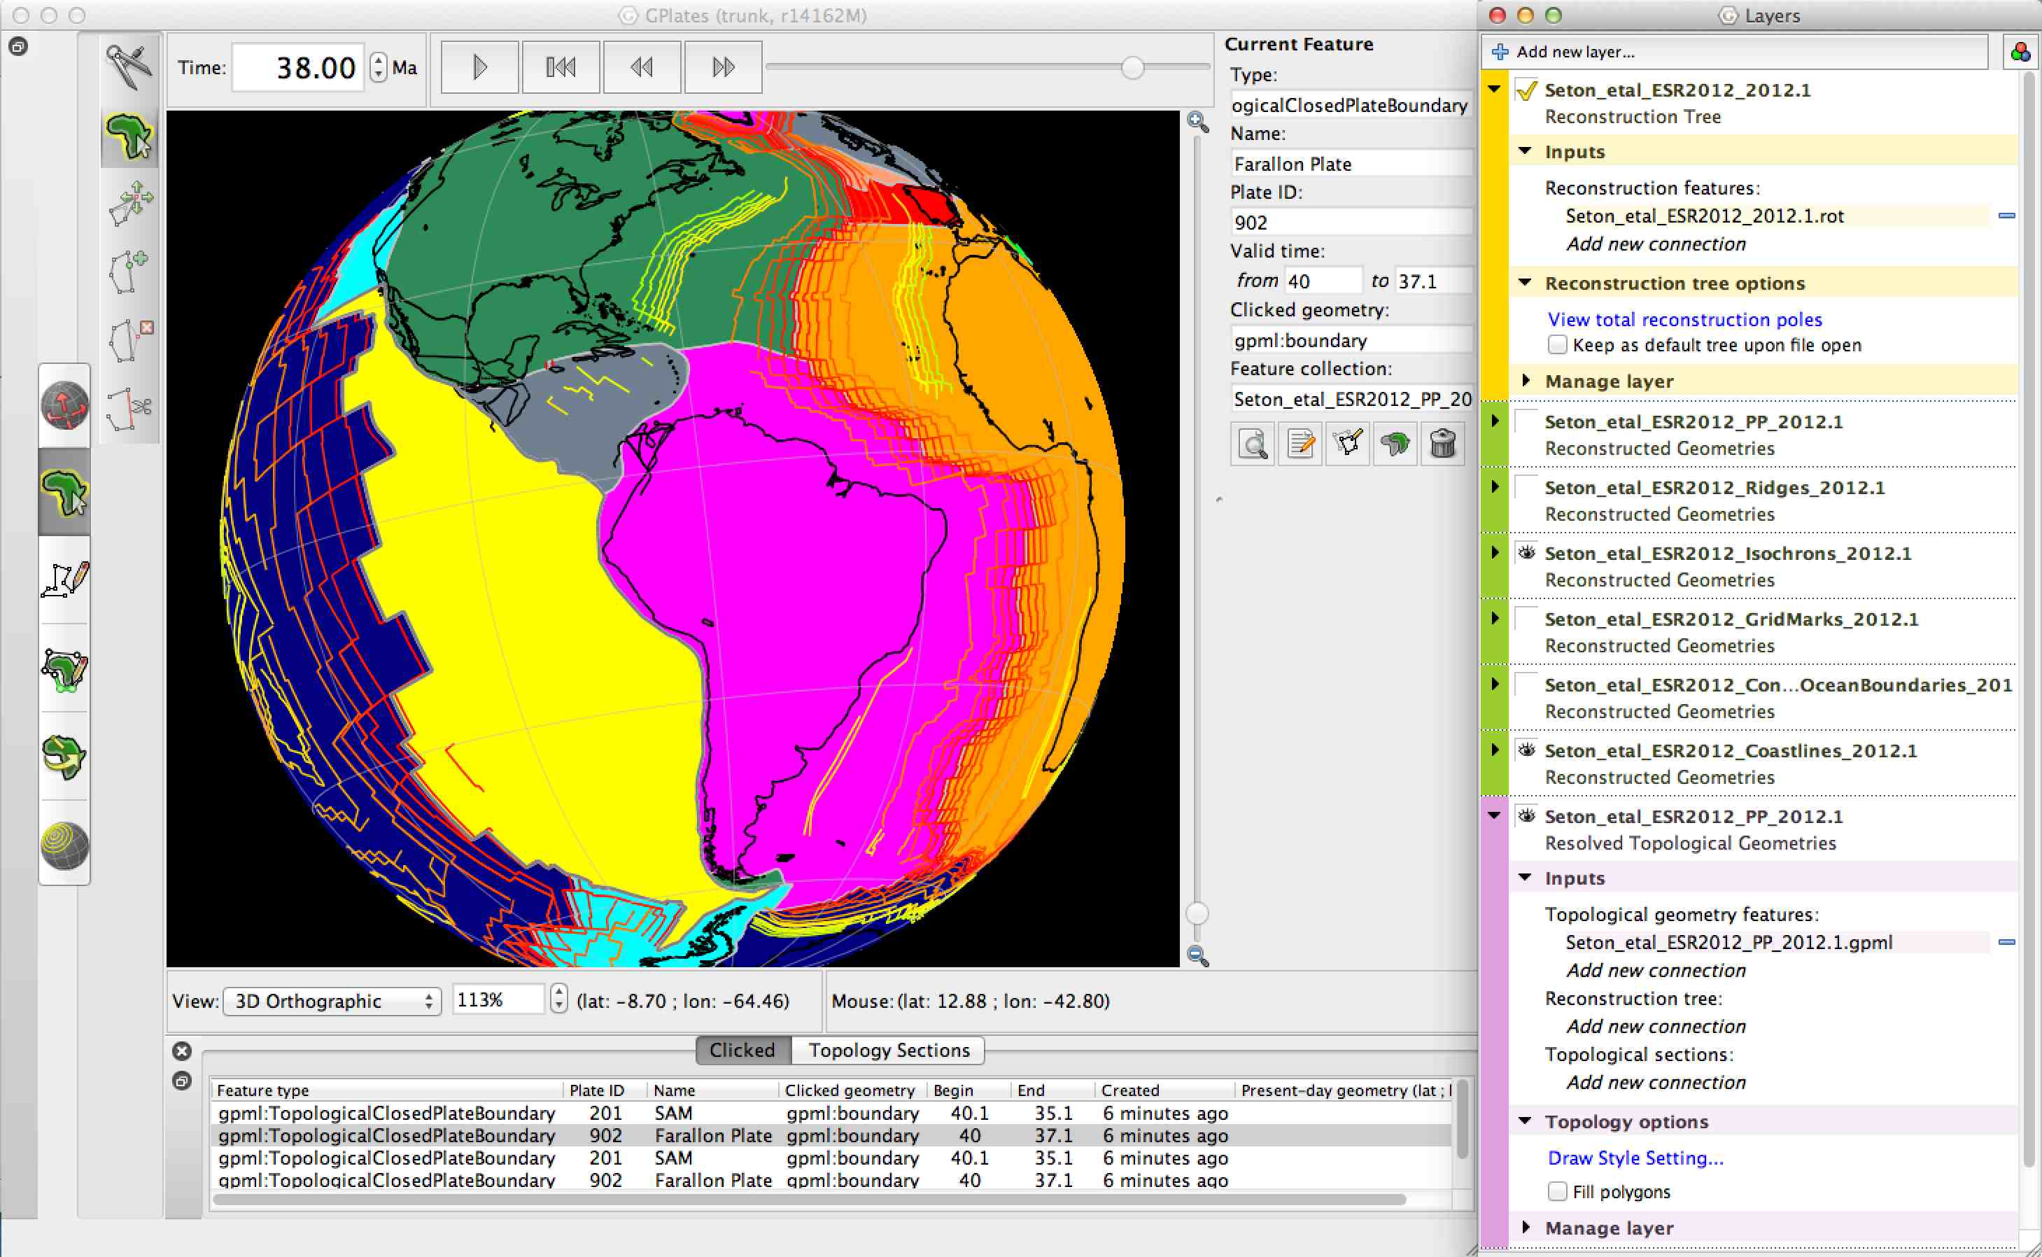
Task: Select the Choose Feature tool with Africa icon
Action: click(x=129, y=136)
